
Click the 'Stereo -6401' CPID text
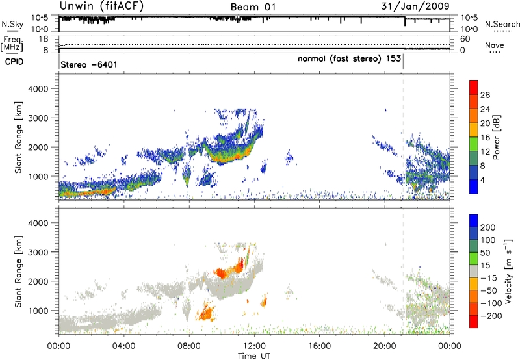pyautogui.click(x=89, y=64)
